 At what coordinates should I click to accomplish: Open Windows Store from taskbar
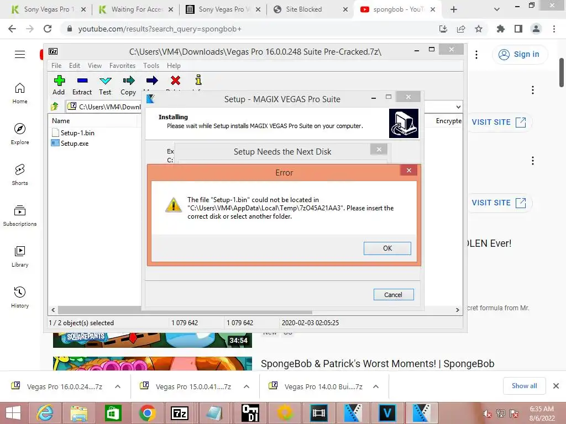tap(113, 413)
